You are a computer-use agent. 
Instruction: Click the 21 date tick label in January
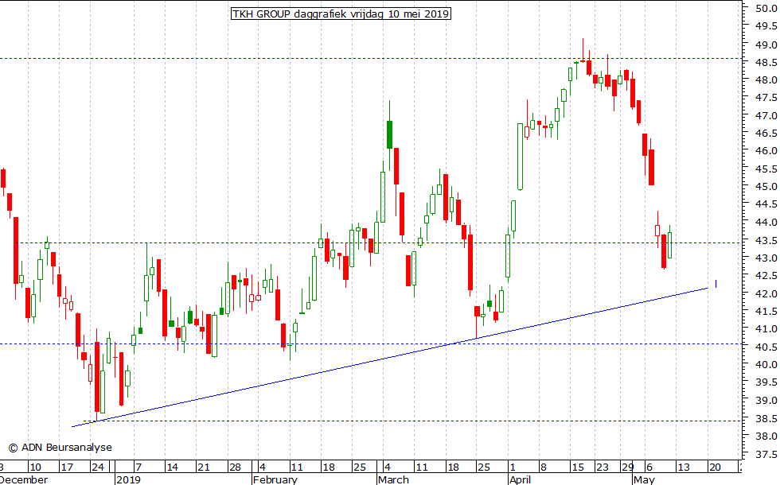tap(204, 468)
